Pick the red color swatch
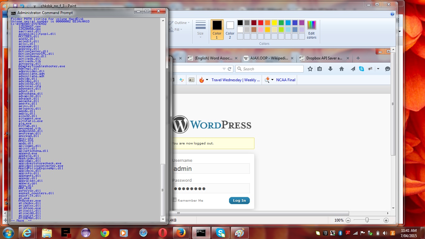 [x=261, y=23]
